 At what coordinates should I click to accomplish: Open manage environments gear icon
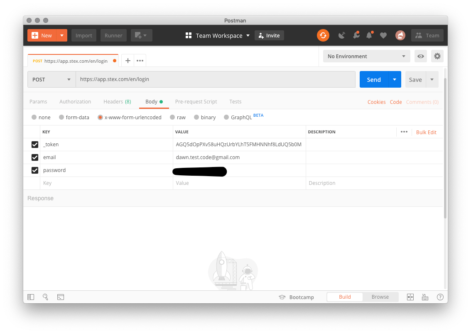click(x=437, y=56)
